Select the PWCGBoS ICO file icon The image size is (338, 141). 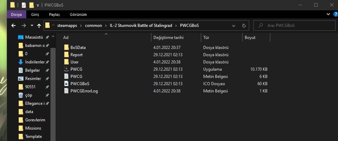click(x=66, y=84)
